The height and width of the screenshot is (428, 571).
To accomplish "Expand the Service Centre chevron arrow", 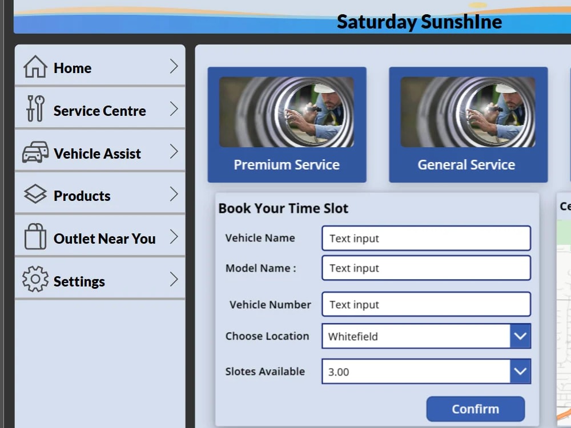I will (x=174, y=109).
